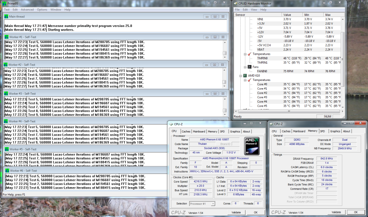This screenshot has width=368, height=217.
Task: Click the Worker #1 log scroll-down arrow
Action: click(x=225, y=57)
